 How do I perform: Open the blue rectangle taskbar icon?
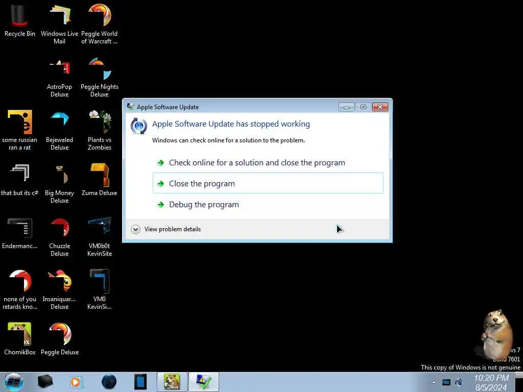[140, 382]
